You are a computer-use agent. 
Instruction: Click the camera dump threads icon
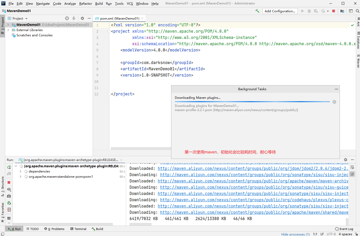pos(9,196)
